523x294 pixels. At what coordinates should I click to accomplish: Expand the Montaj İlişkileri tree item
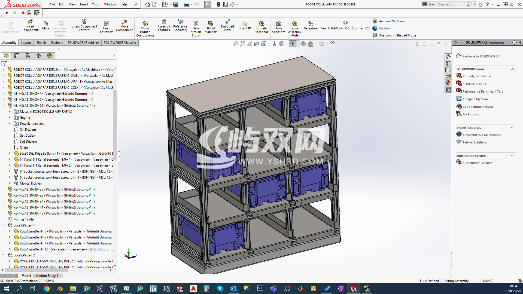pyautogui.click(x=3, y=219)
